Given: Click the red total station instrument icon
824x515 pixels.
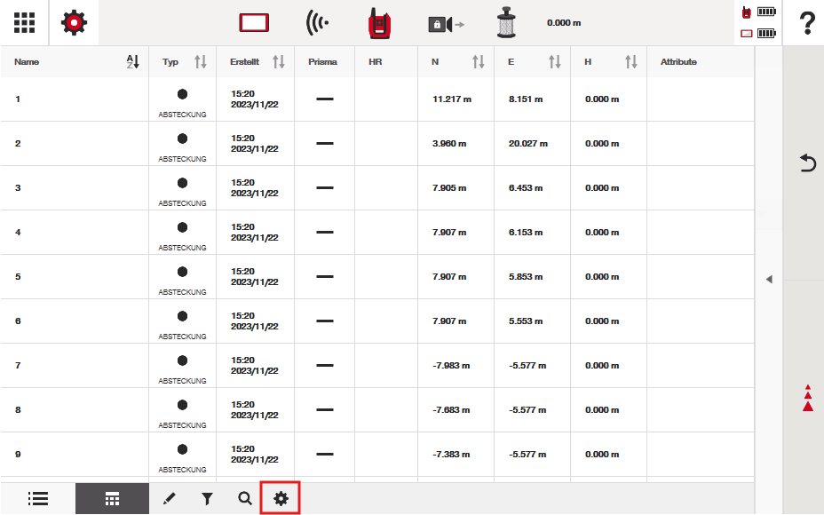Looking at the screenshot, I should [380, 23].
